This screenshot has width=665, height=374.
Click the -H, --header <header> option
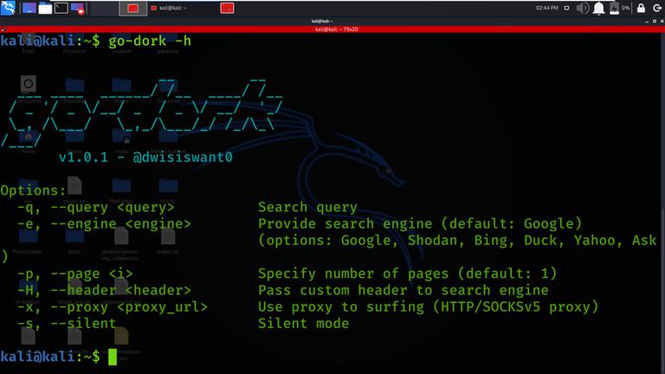(104, 291)
